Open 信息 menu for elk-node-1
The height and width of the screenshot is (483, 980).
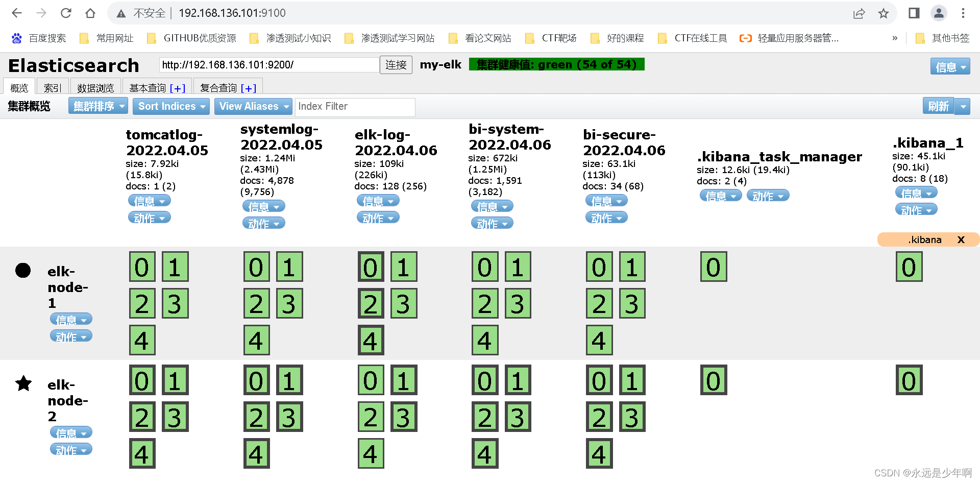point(71,320)
